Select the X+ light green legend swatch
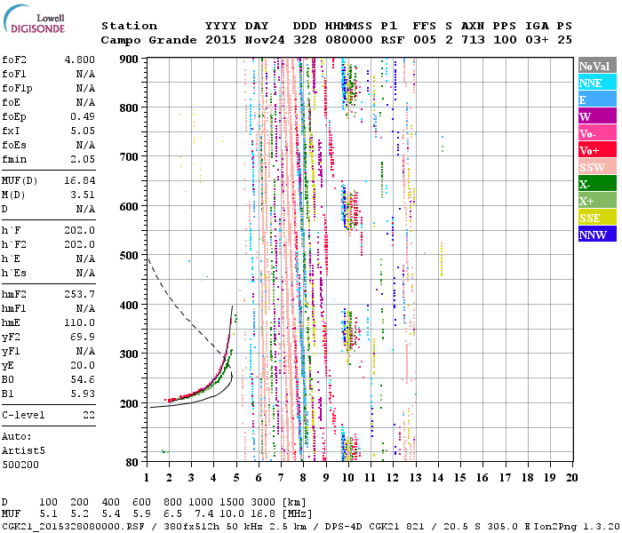 [x=597, y=201]
